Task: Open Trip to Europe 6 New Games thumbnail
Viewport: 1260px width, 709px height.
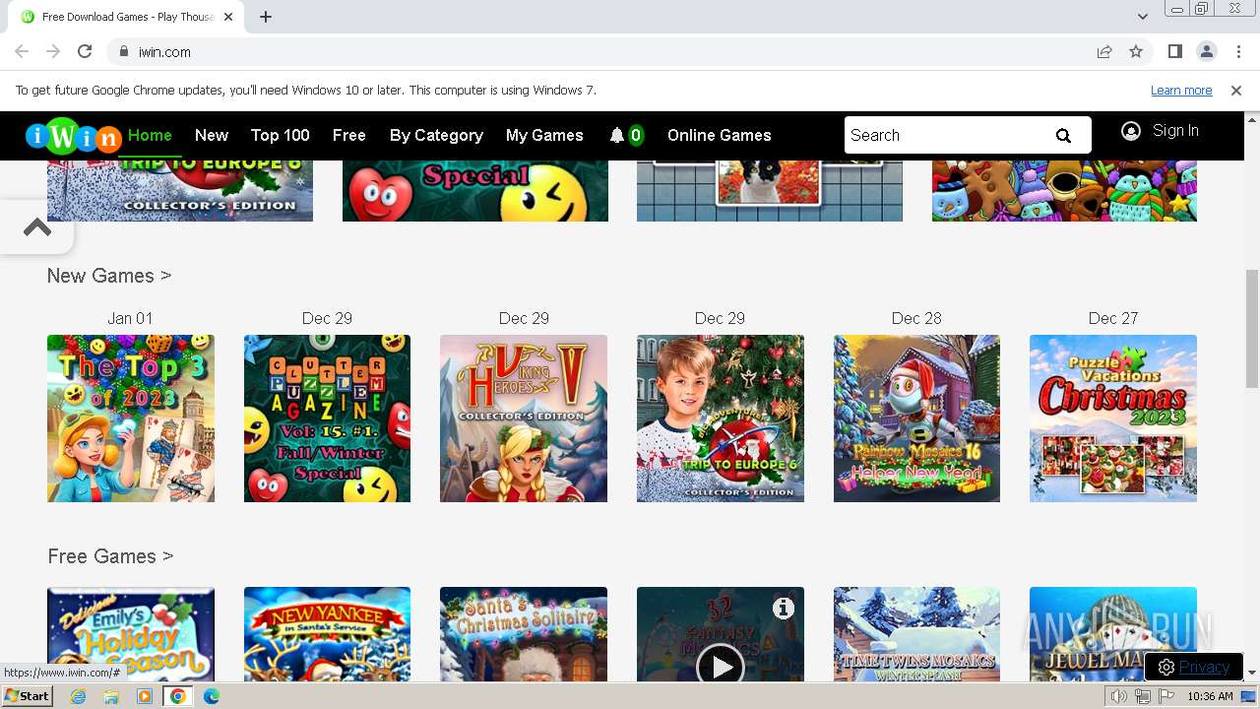Action: pyautogui.click(x=721, y=419)
